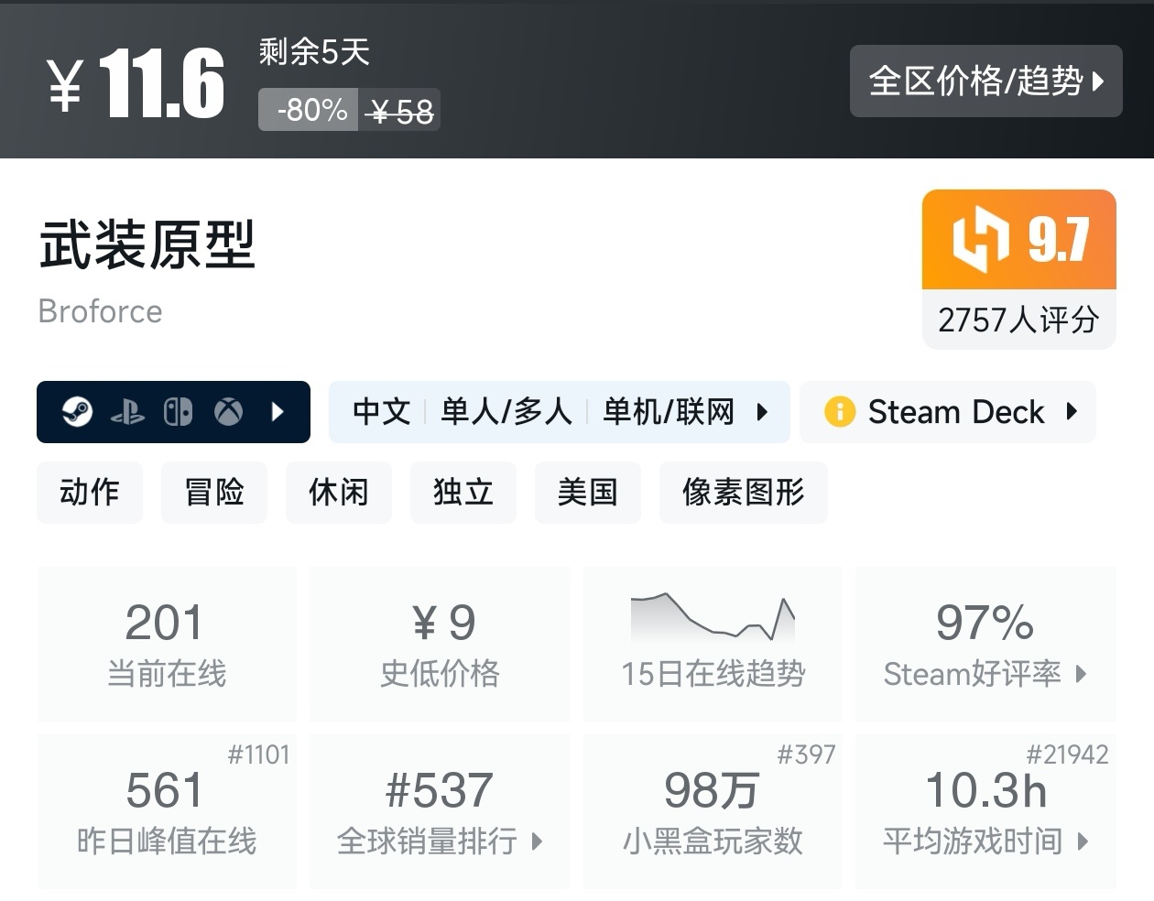Click the 中文 language label

tap(382, 412)
